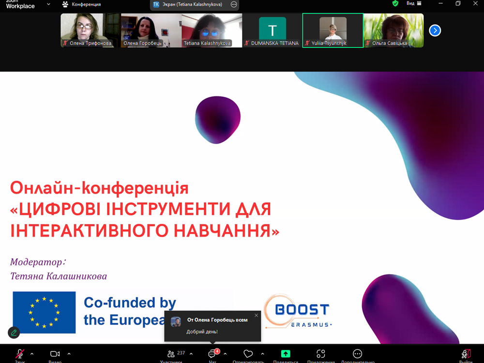This screenshot has height=363, width=484.
Task: Select Yuliia Tsyunchyk video thumbnail
Action: [333, 30]
